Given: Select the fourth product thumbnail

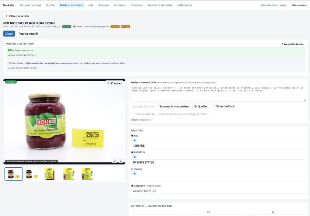Looking at the screenshot, I should pyautogui.click(x=69, y=174).
